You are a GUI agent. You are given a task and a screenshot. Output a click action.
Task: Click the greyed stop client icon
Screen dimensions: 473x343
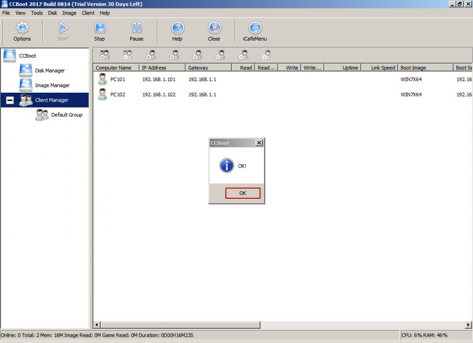267,55
